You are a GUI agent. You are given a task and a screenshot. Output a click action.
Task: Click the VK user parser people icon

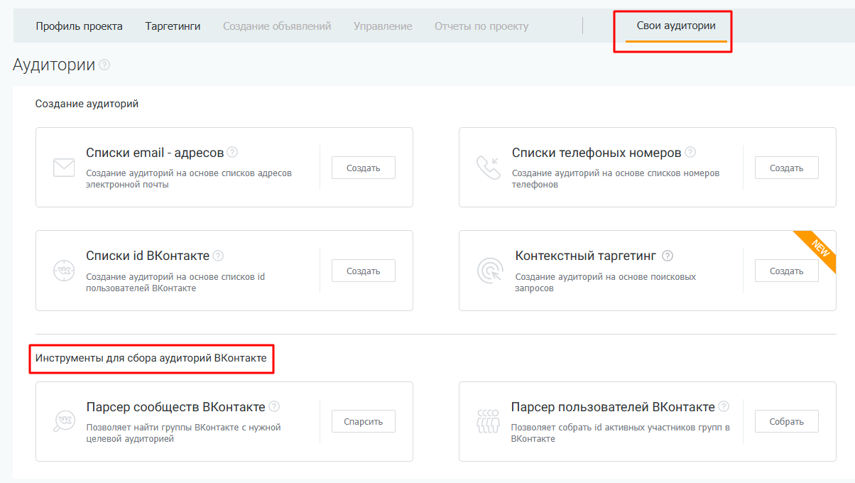488,421
